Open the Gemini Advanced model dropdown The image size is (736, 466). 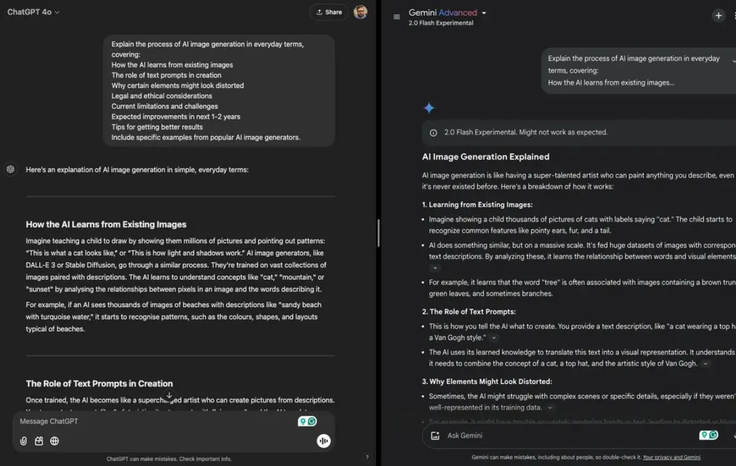point(484,13)
